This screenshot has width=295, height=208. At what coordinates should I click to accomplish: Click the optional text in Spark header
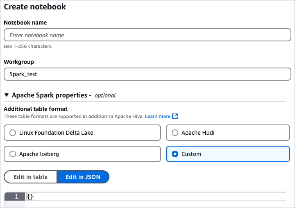[x=105, y=95]
